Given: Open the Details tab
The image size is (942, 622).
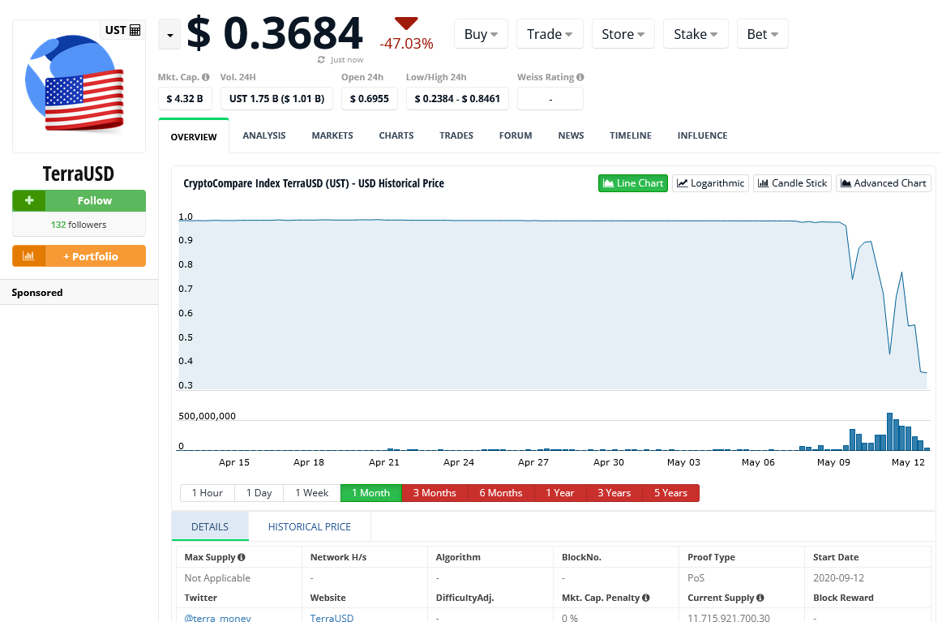Looking at the screenshot, I should 210,526.
